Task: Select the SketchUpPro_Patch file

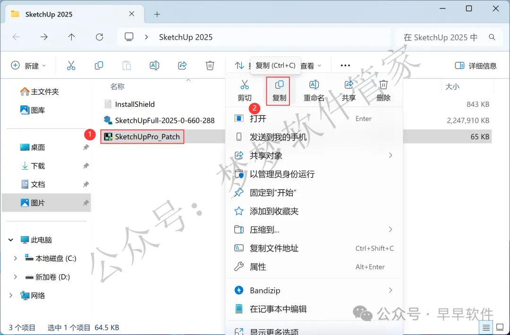Action: [x=142, y=137]
